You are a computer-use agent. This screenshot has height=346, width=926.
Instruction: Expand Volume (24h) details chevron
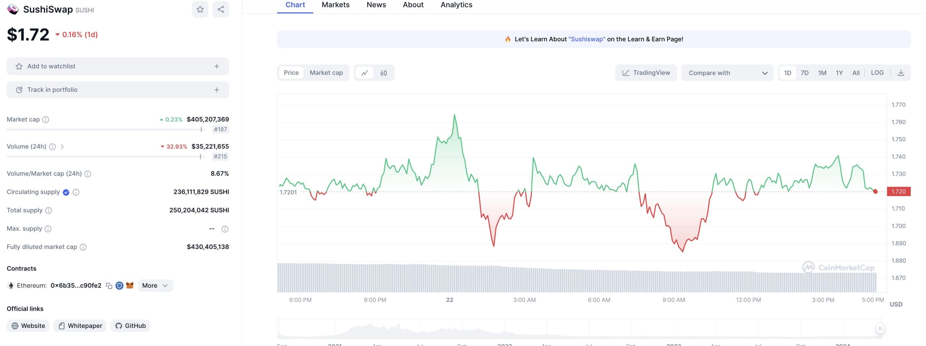pyautogui.click(x=62, y=147)
